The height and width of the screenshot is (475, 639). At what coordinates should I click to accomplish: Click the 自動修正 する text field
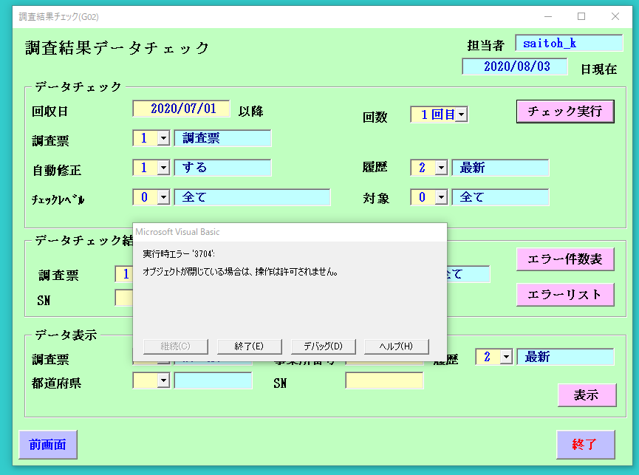[222, 168]
